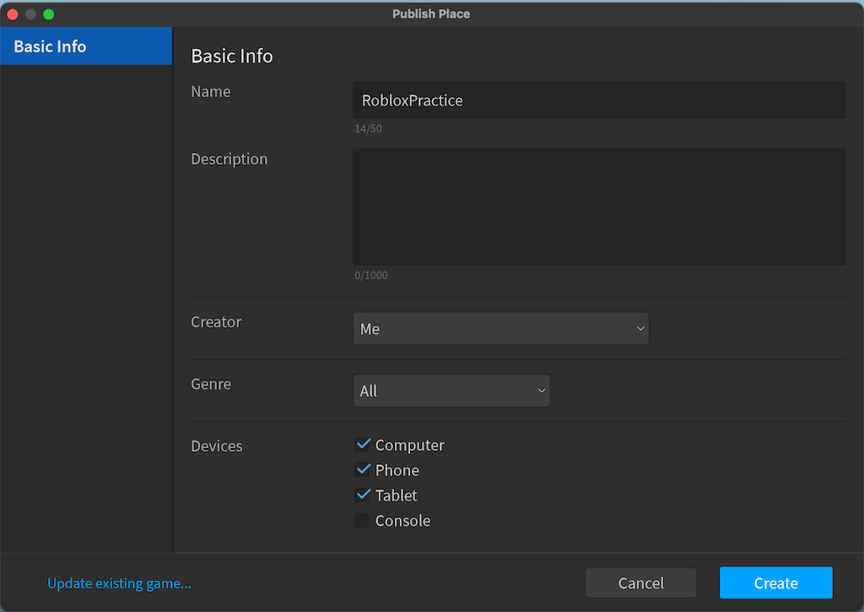Open the Creator dropdown set to Me
This screenshot has height=612, width=864.
[501, 328]
